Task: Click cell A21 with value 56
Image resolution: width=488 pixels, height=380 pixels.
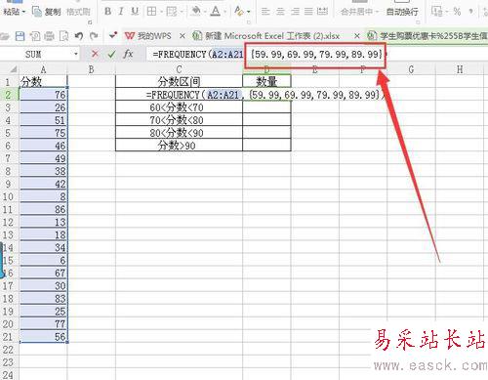Action: coord(43,337)
